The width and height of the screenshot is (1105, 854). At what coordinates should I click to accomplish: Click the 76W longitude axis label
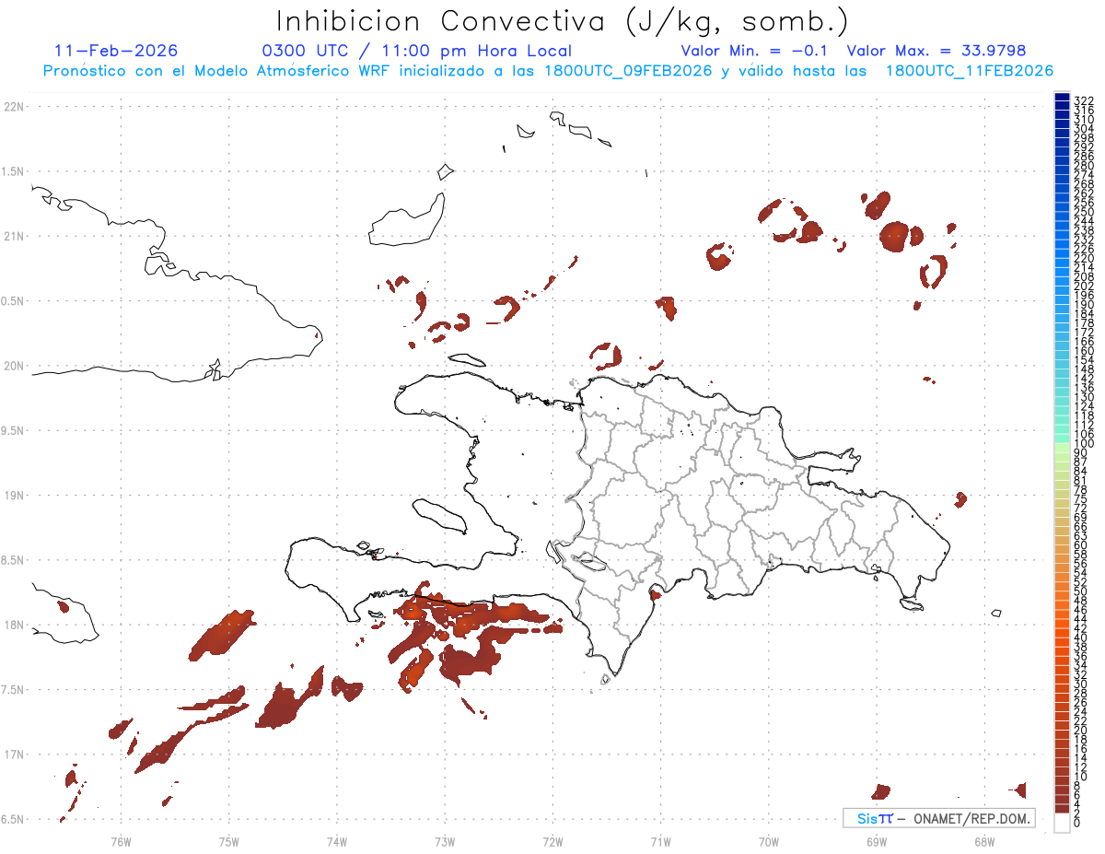point(121,841)
